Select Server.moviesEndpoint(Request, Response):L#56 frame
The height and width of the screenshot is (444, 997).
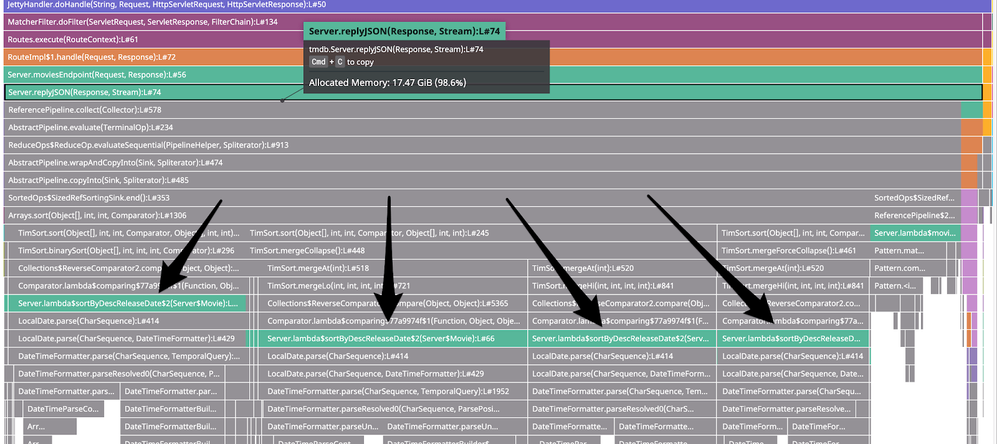pos(493,75)
